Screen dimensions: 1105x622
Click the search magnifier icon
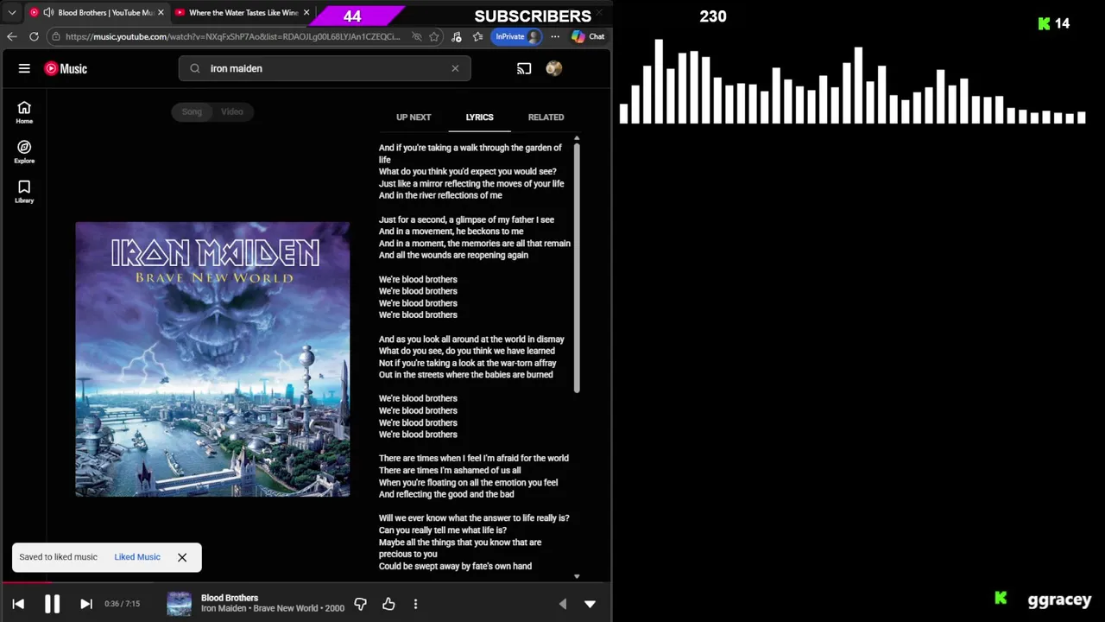(194, 68)
